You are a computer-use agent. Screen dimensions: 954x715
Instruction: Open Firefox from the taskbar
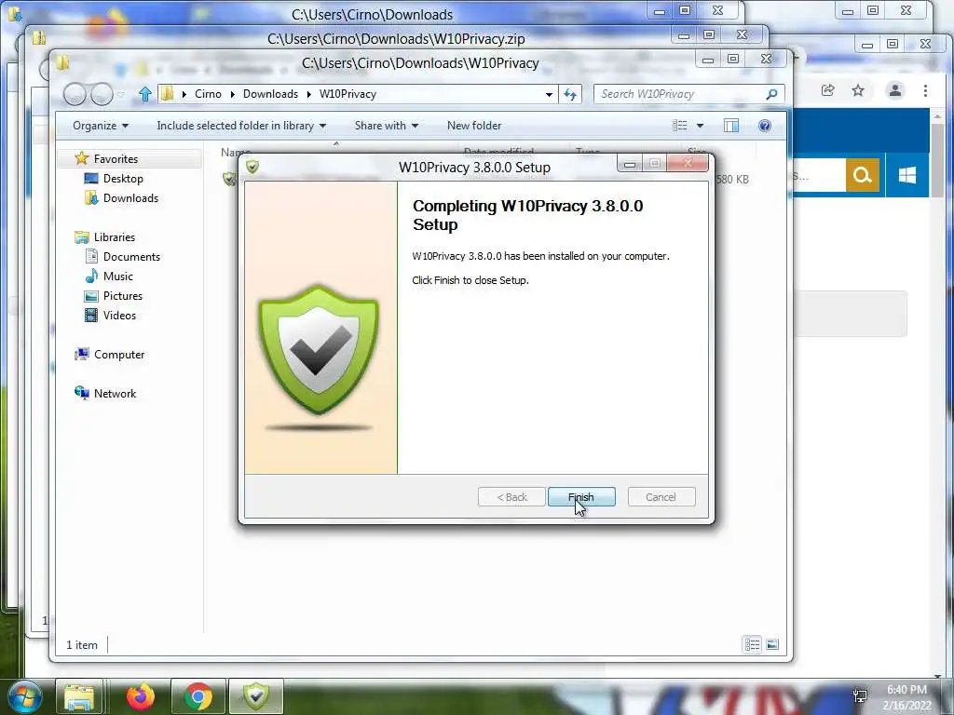pos(140,696)
